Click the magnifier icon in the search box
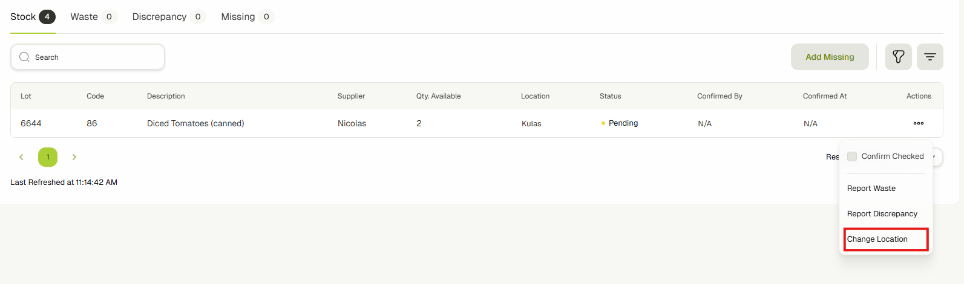This screenshot has height=284, width=964. point(24,57)
